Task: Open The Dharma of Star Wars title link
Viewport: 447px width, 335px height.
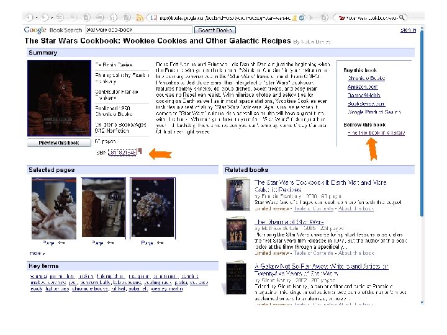Action: 289,221
